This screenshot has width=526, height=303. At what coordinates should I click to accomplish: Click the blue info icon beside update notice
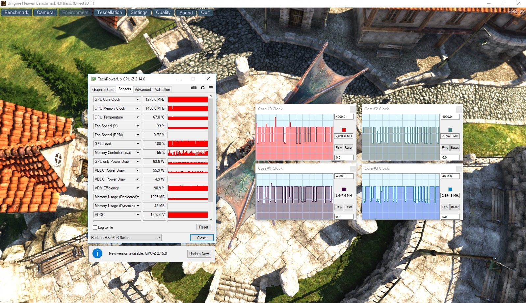tap(97, 253)
